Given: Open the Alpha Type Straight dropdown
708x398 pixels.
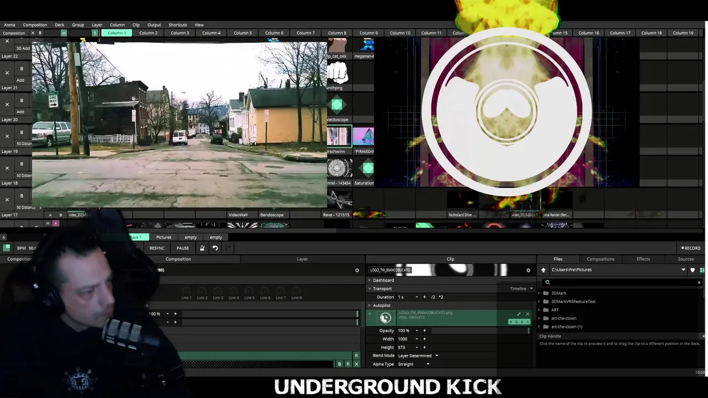Looking at the screenshot, I should [x=413, y=364].
